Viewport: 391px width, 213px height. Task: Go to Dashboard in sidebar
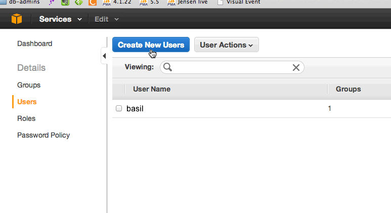click(x=35, y=44)
